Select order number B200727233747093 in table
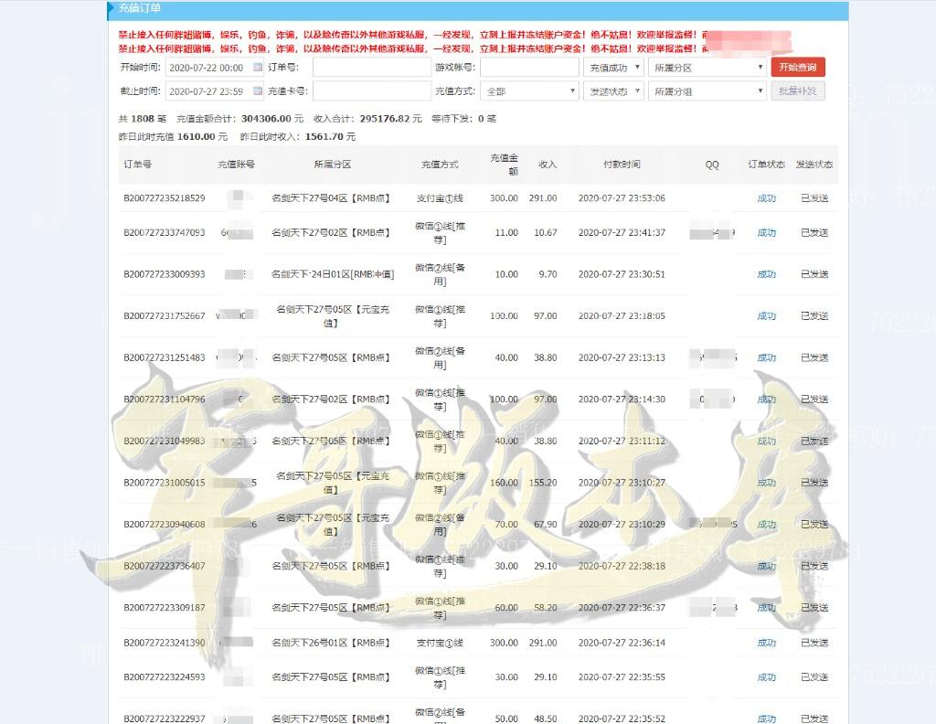 point(165,233)
